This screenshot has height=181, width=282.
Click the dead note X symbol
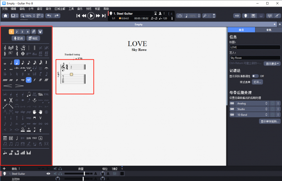click(11, 100)
